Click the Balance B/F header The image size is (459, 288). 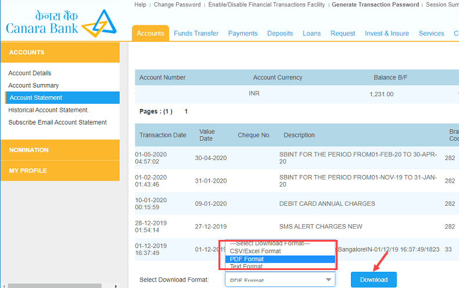click(390, 78)
